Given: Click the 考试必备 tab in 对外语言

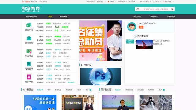Looking at the screenshot, I should (40, 90).
